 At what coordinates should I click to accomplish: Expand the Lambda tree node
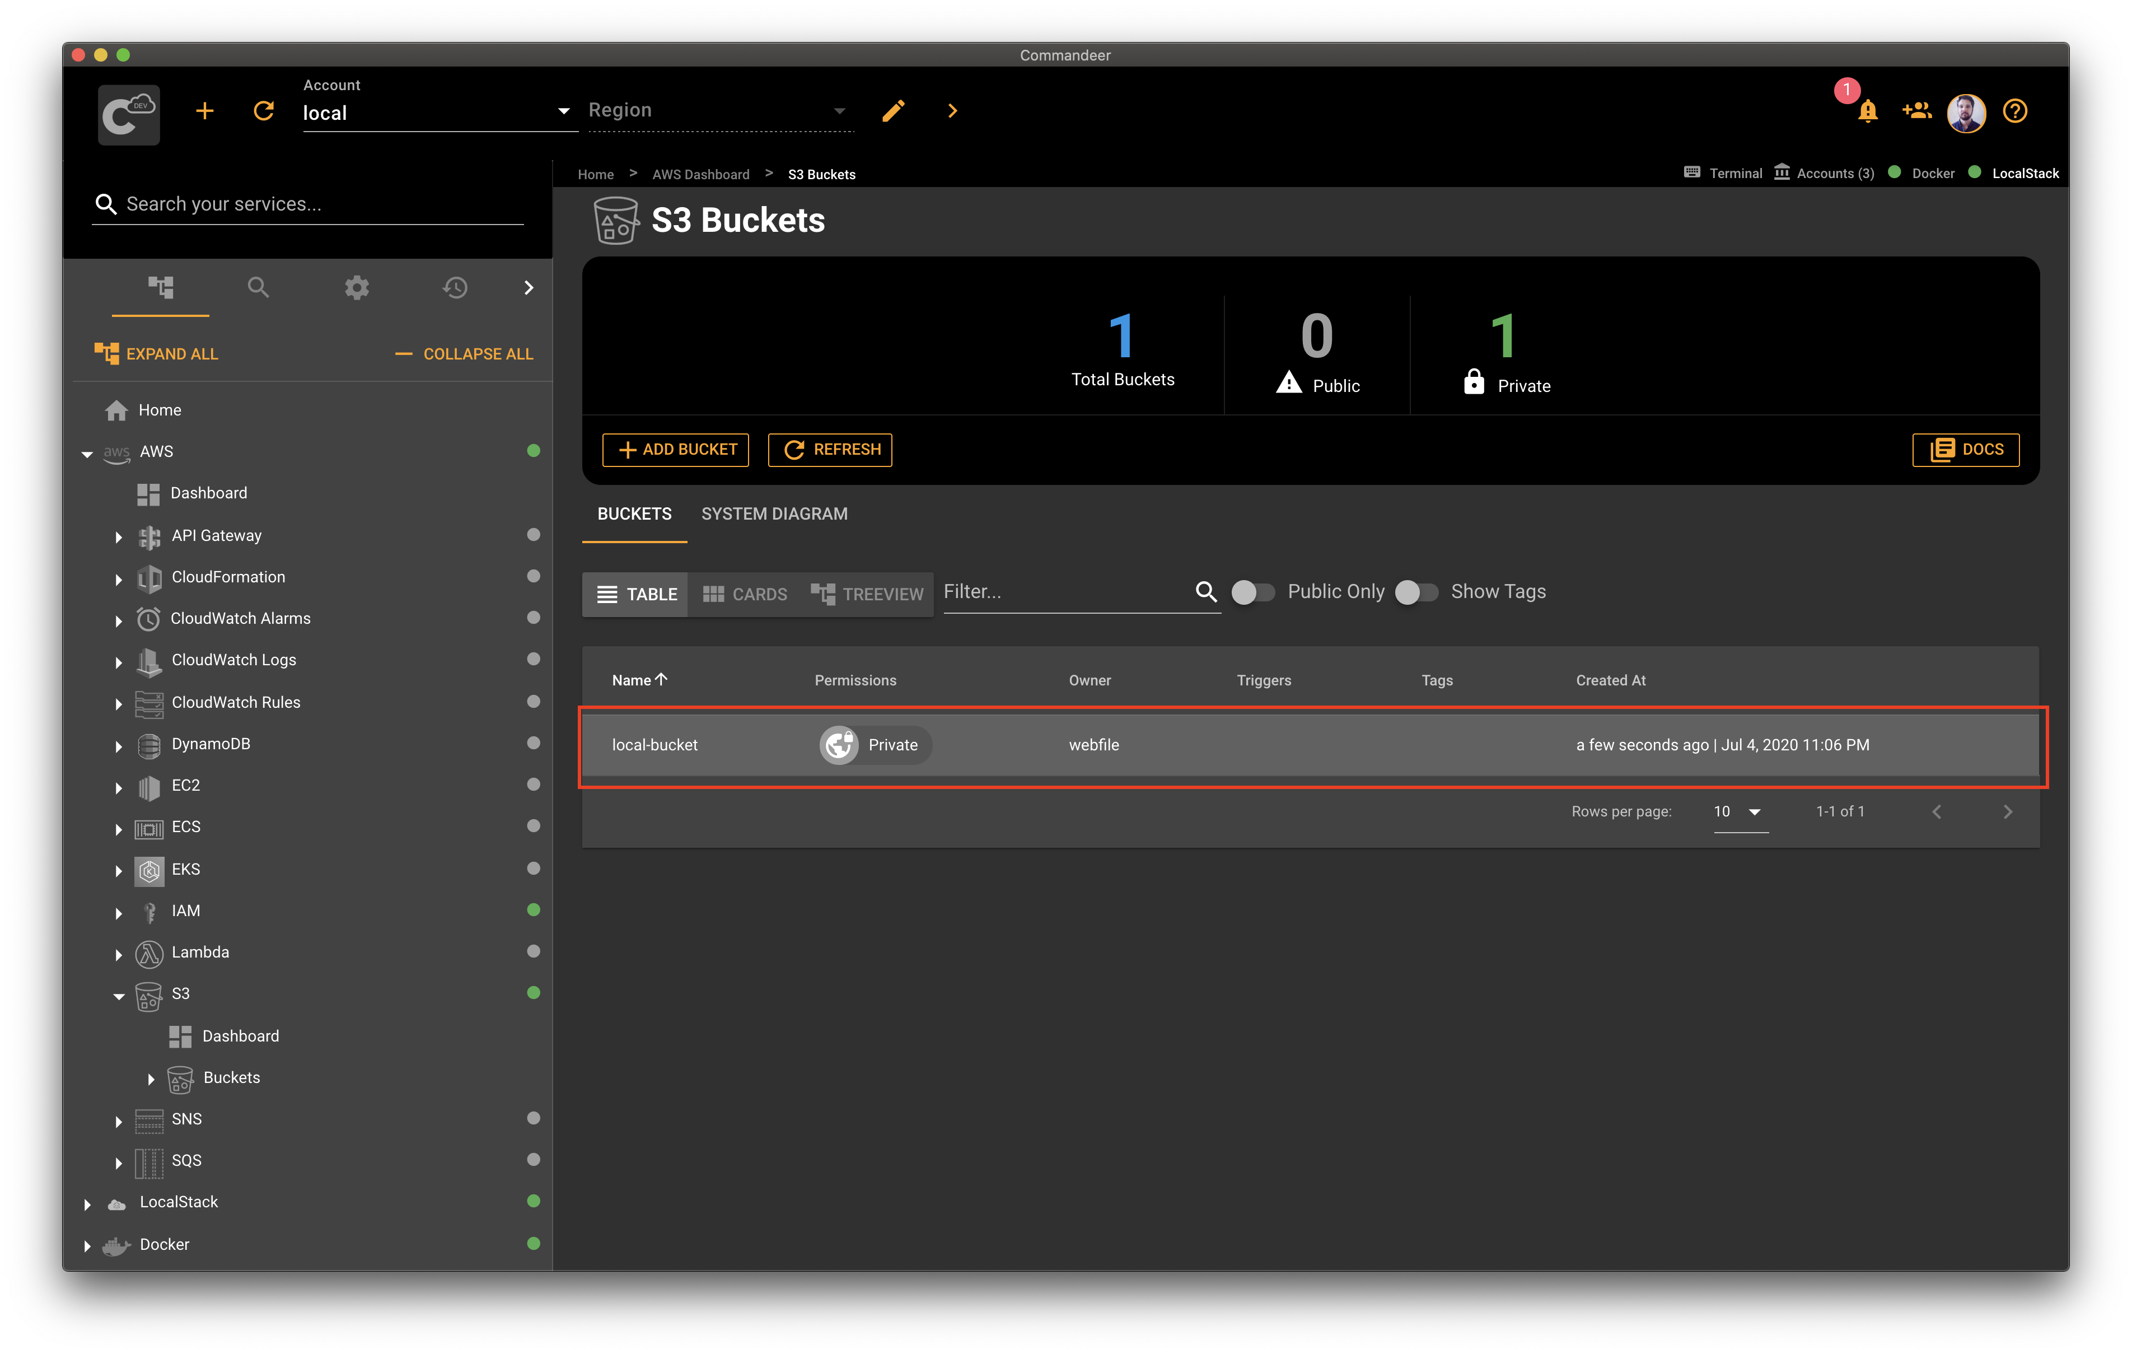pyautogui.click(x=118, y=955)
